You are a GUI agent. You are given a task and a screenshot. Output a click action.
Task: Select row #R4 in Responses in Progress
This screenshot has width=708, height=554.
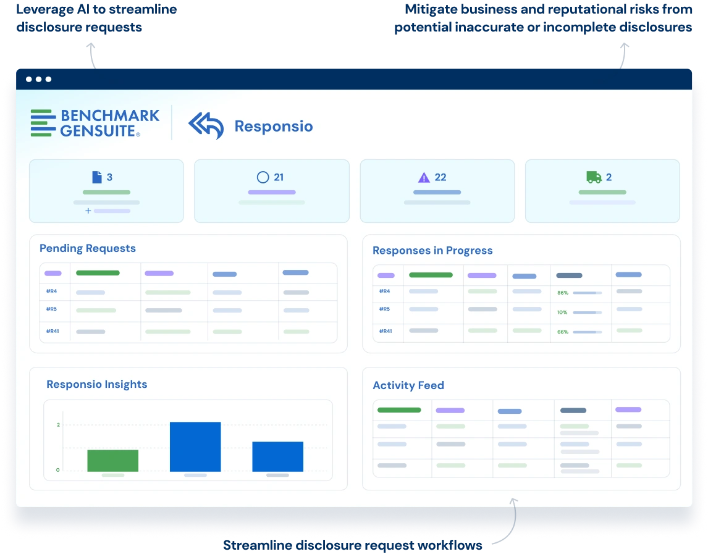(521, 293)
